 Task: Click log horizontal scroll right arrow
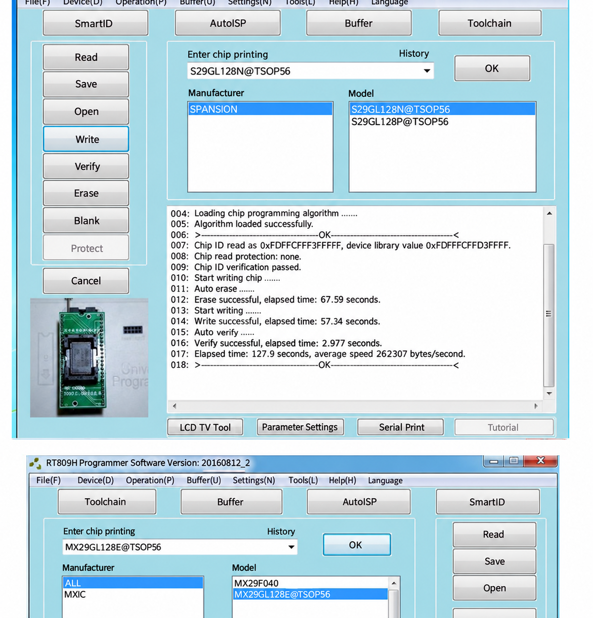[x=536, y=406]
